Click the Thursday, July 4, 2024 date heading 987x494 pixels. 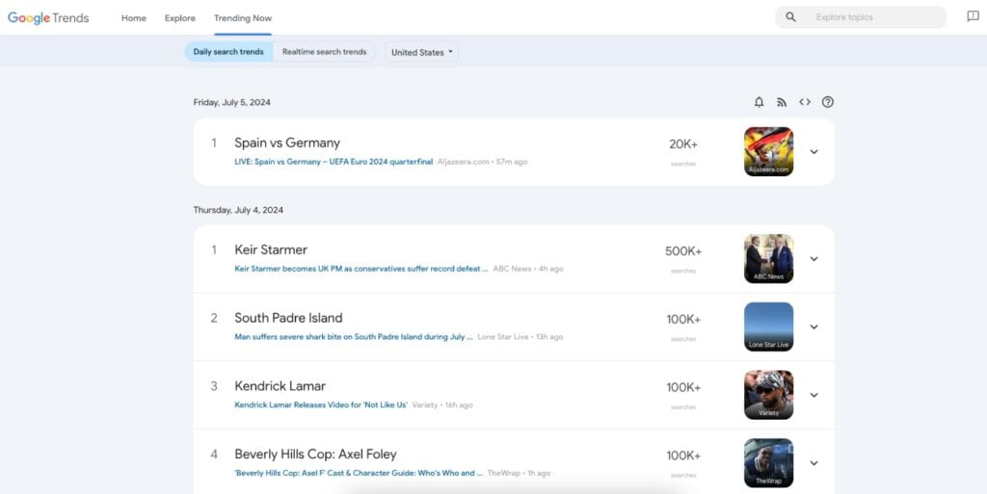(x=238, y=210)
